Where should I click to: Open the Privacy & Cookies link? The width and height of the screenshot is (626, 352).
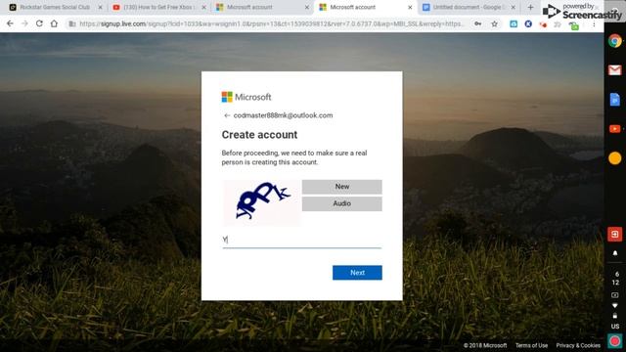coord(578,345)
